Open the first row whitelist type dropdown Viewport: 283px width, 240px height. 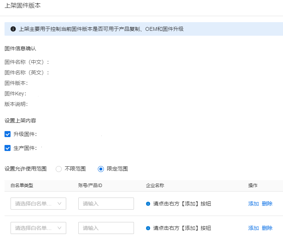pos(38,204)
